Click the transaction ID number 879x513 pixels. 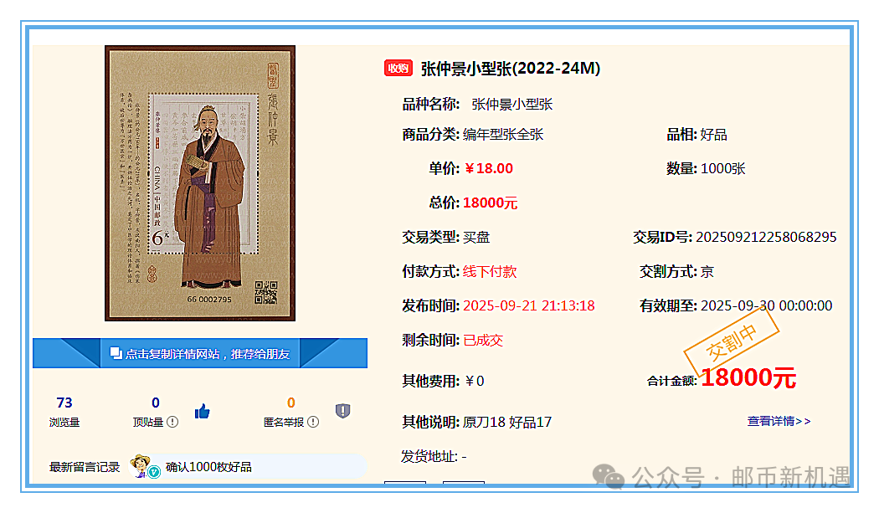766,237
